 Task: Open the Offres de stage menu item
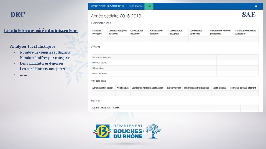[135, 6]
